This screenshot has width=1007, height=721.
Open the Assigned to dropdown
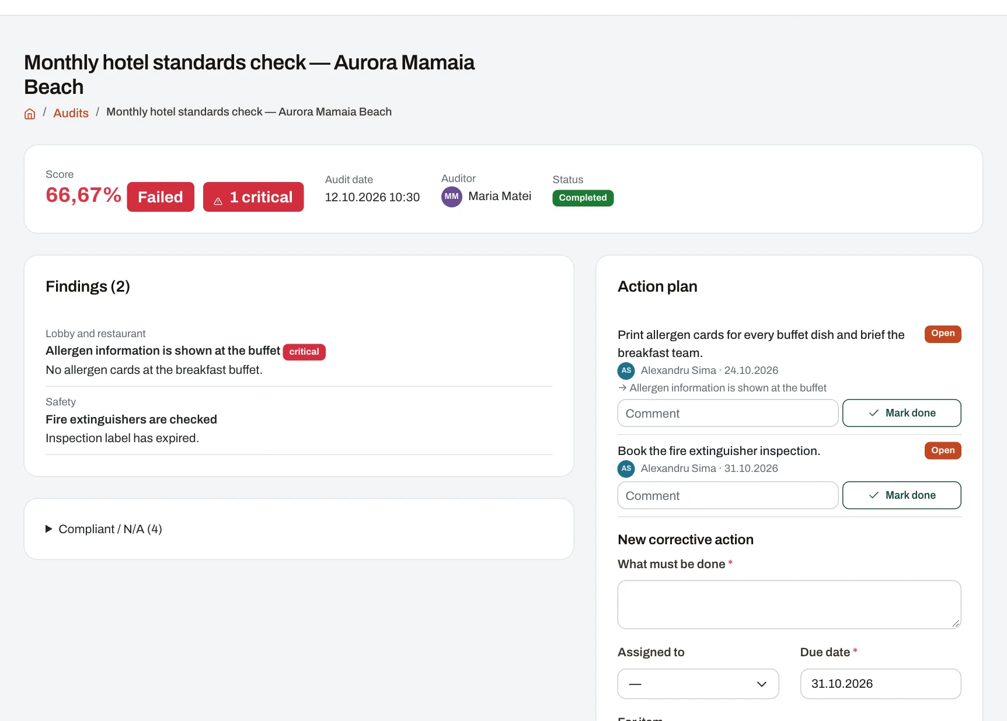coord(698,684)
